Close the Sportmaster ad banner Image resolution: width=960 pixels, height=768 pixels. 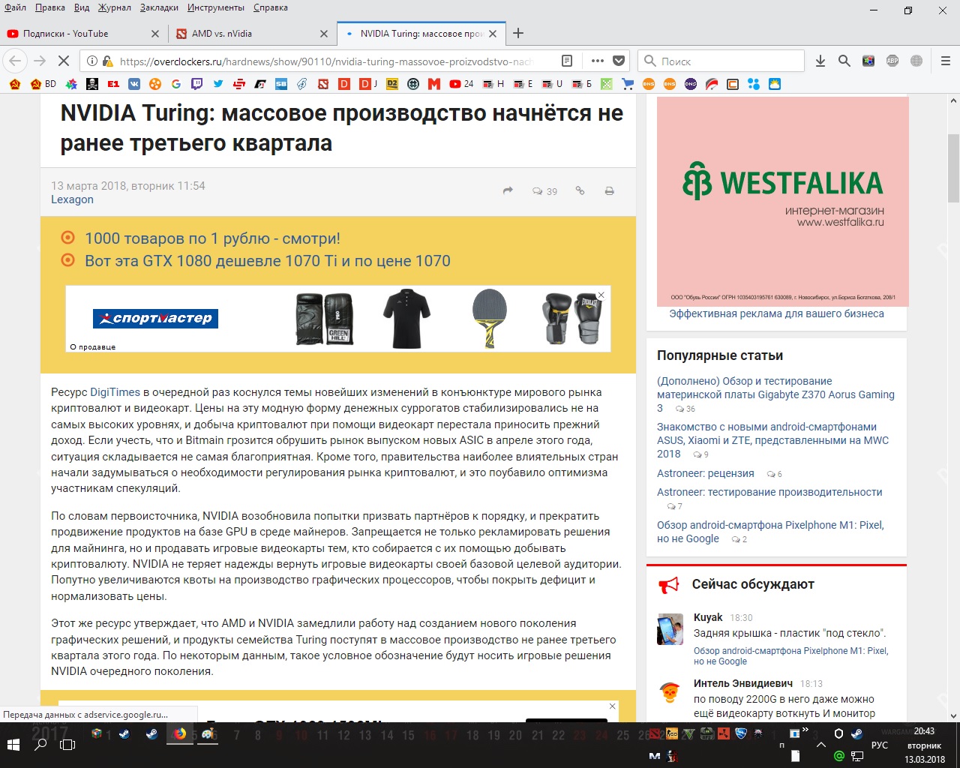601,295
